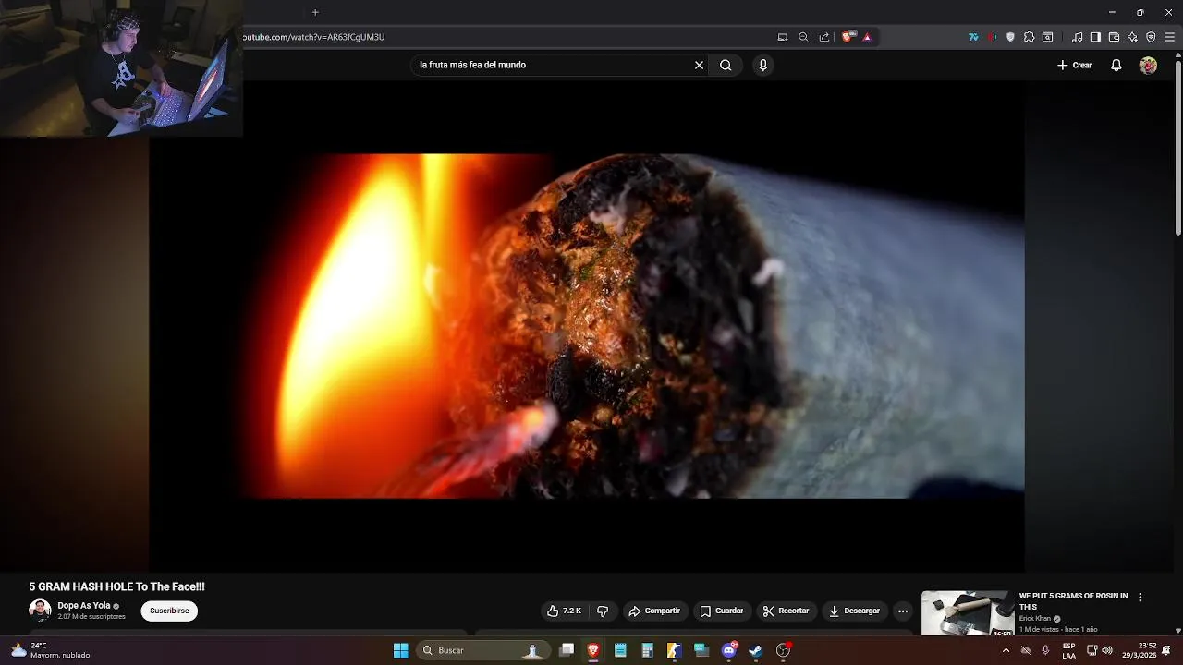Viewport: 1183px width, 665px height.
Task: Open the media control music note icon
Action: tap(1078, 37)
